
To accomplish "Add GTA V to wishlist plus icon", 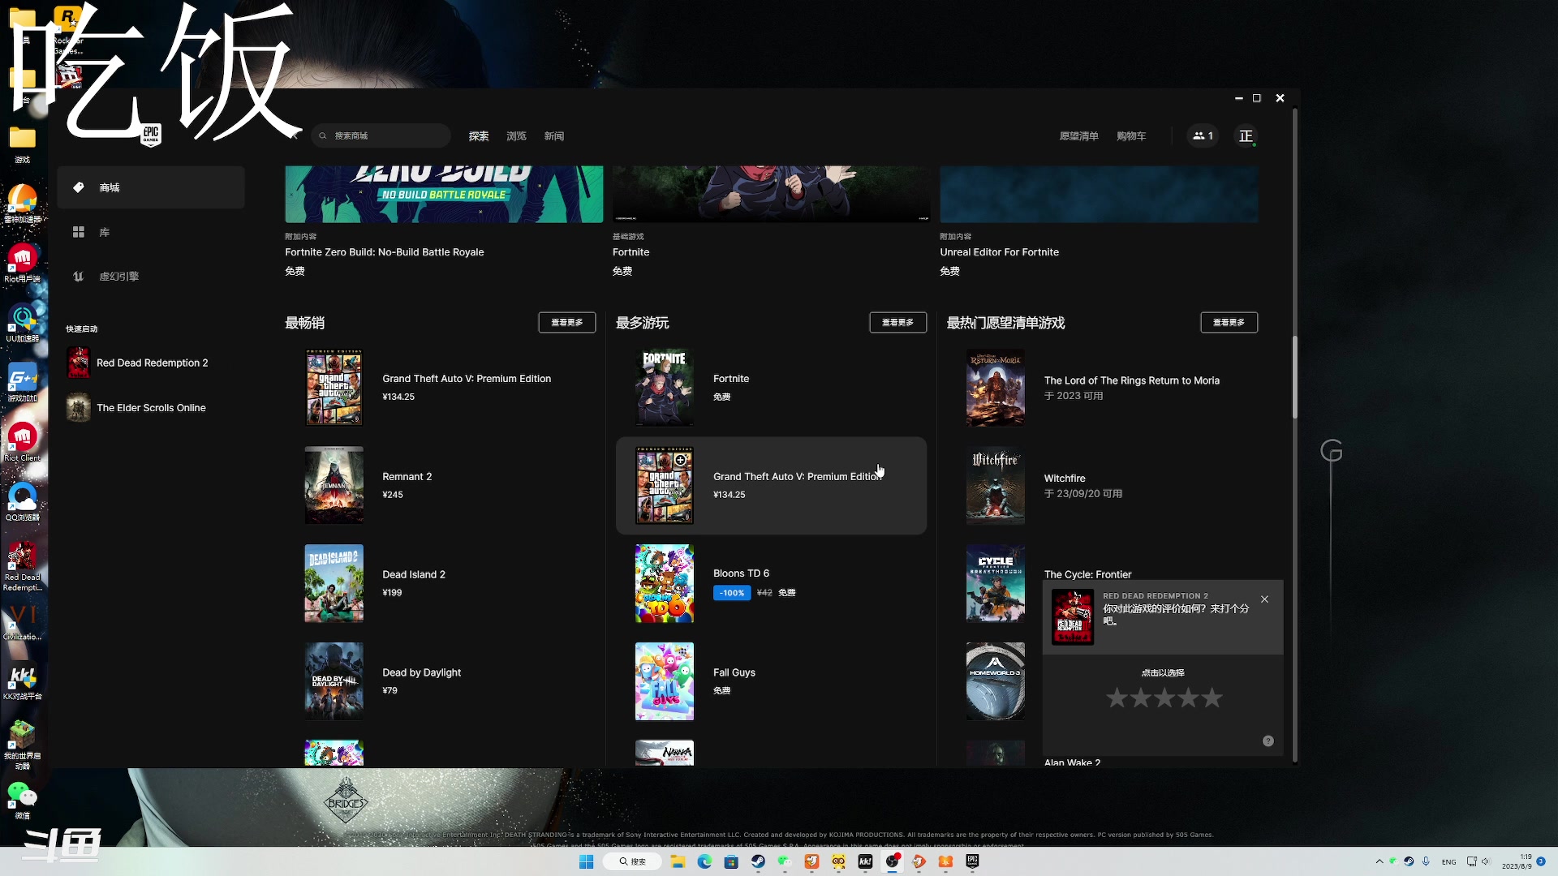I will [681, 460].
